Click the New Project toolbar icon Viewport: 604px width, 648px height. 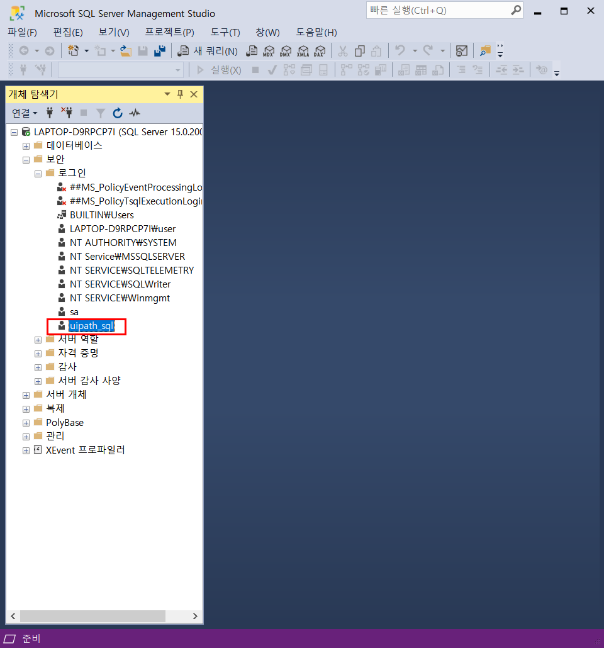tap(73, 51)
